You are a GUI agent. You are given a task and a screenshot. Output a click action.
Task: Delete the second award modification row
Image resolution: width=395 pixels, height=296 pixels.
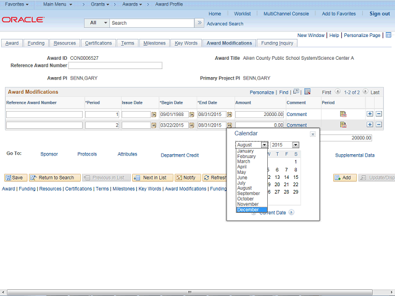[x=379, y=125]
